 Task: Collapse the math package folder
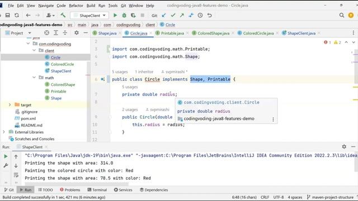pyautogui.click(x=34, y=78)
